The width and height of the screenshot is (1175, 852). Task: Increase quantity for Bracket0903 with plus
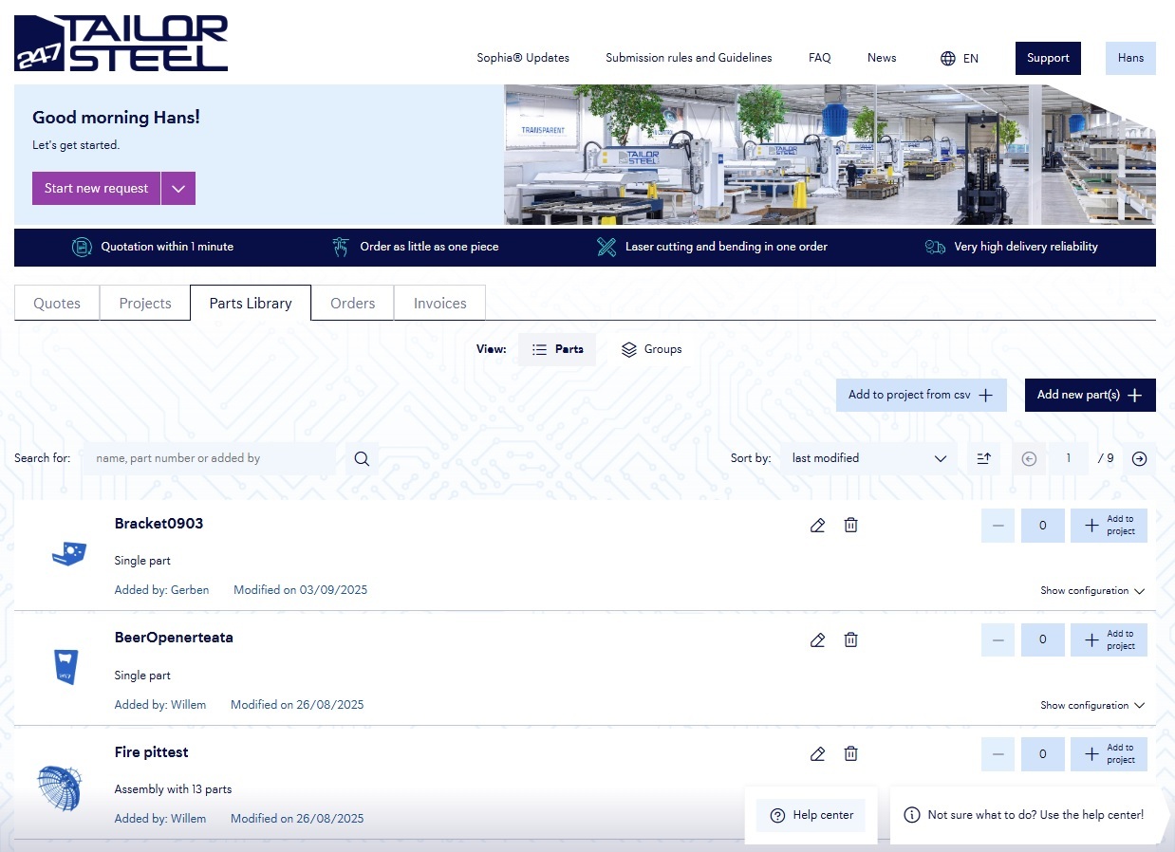pyautogui.click(x=1109, y=526)
